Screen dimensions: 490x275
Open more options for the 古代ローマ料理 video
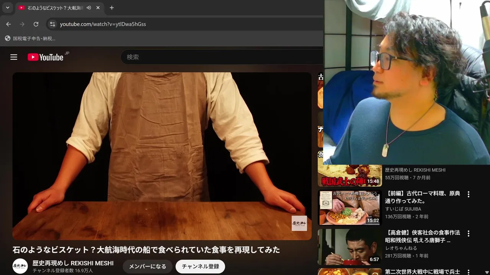[468, 194]
